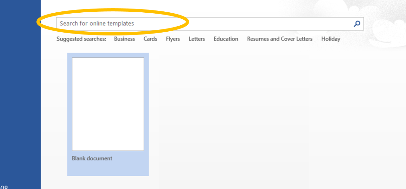The height and width of the screenshot is (189, 406).
Task: Open Resumes and Cover Letters templates
Action: (280, 39)
